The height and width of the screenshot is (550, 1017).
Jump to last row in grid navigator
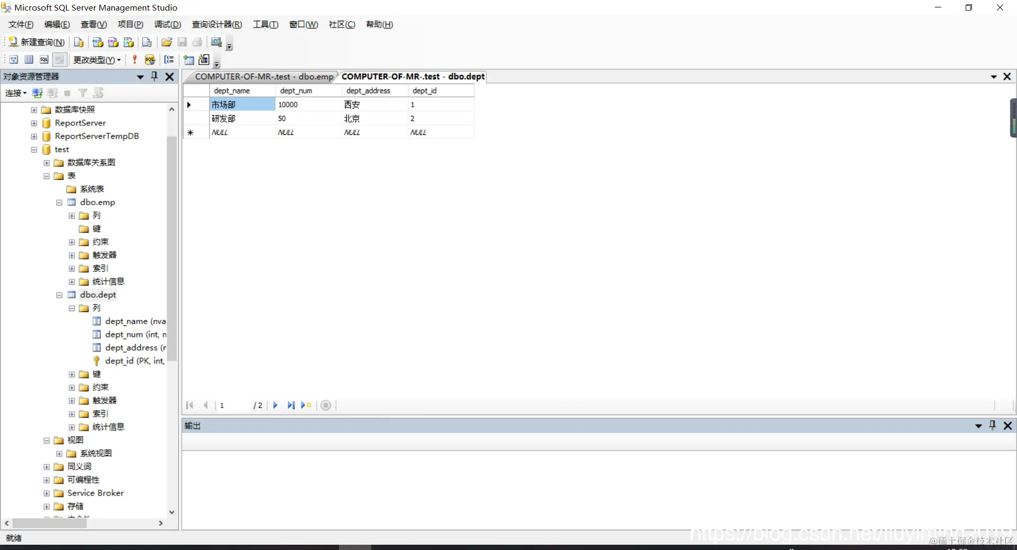[x=291, y=405]
